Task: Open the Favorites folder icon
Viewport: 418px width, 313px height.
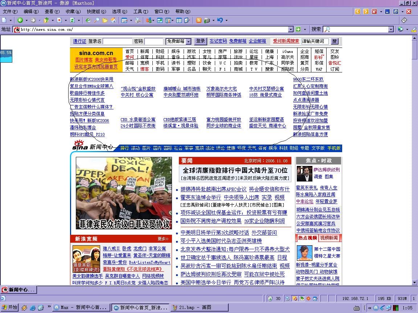Action: point(105,20)
